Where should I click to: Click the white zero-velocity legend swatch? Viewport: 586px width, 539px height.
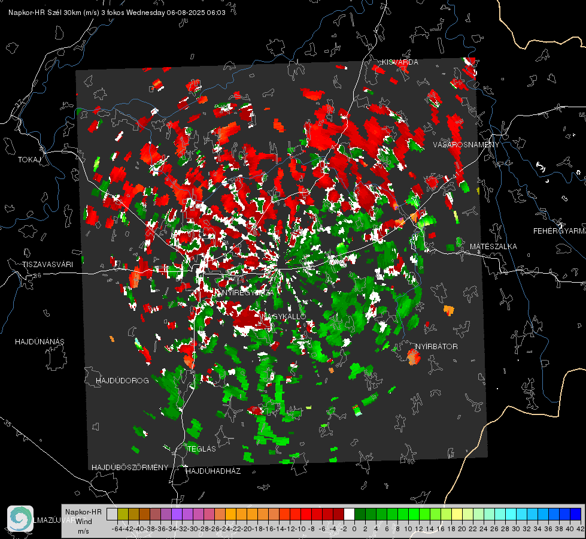click(349, 514)
